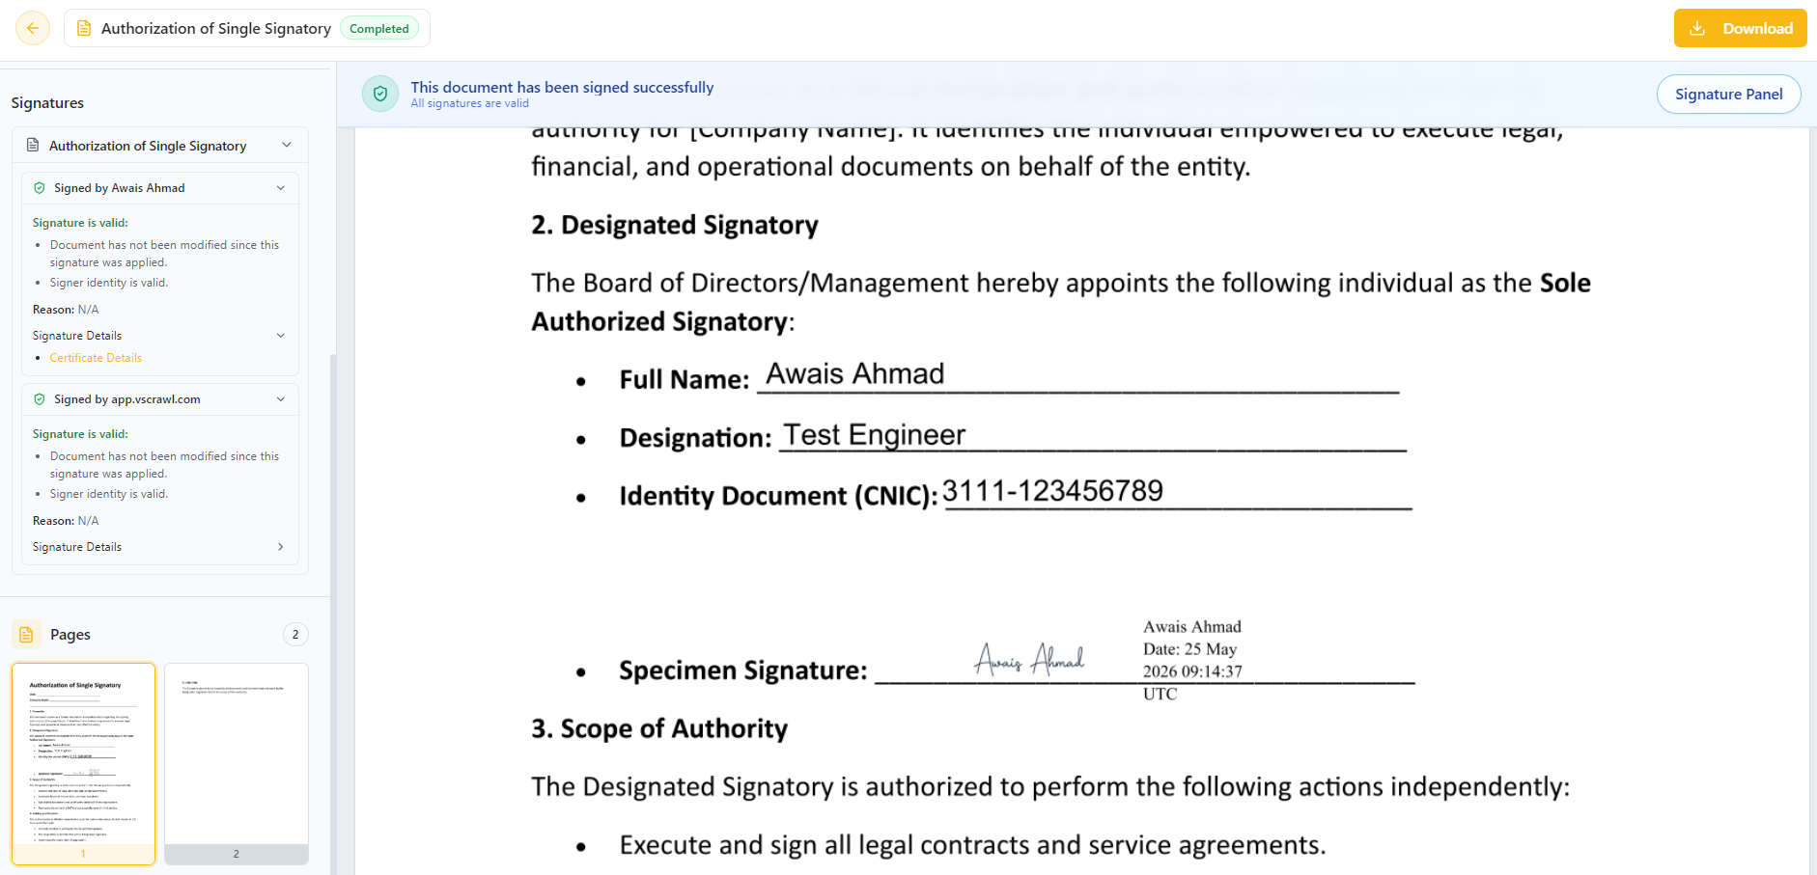Click the specimen signature image
This screenshot has width=1817, height=875.
coord(1029,659)
